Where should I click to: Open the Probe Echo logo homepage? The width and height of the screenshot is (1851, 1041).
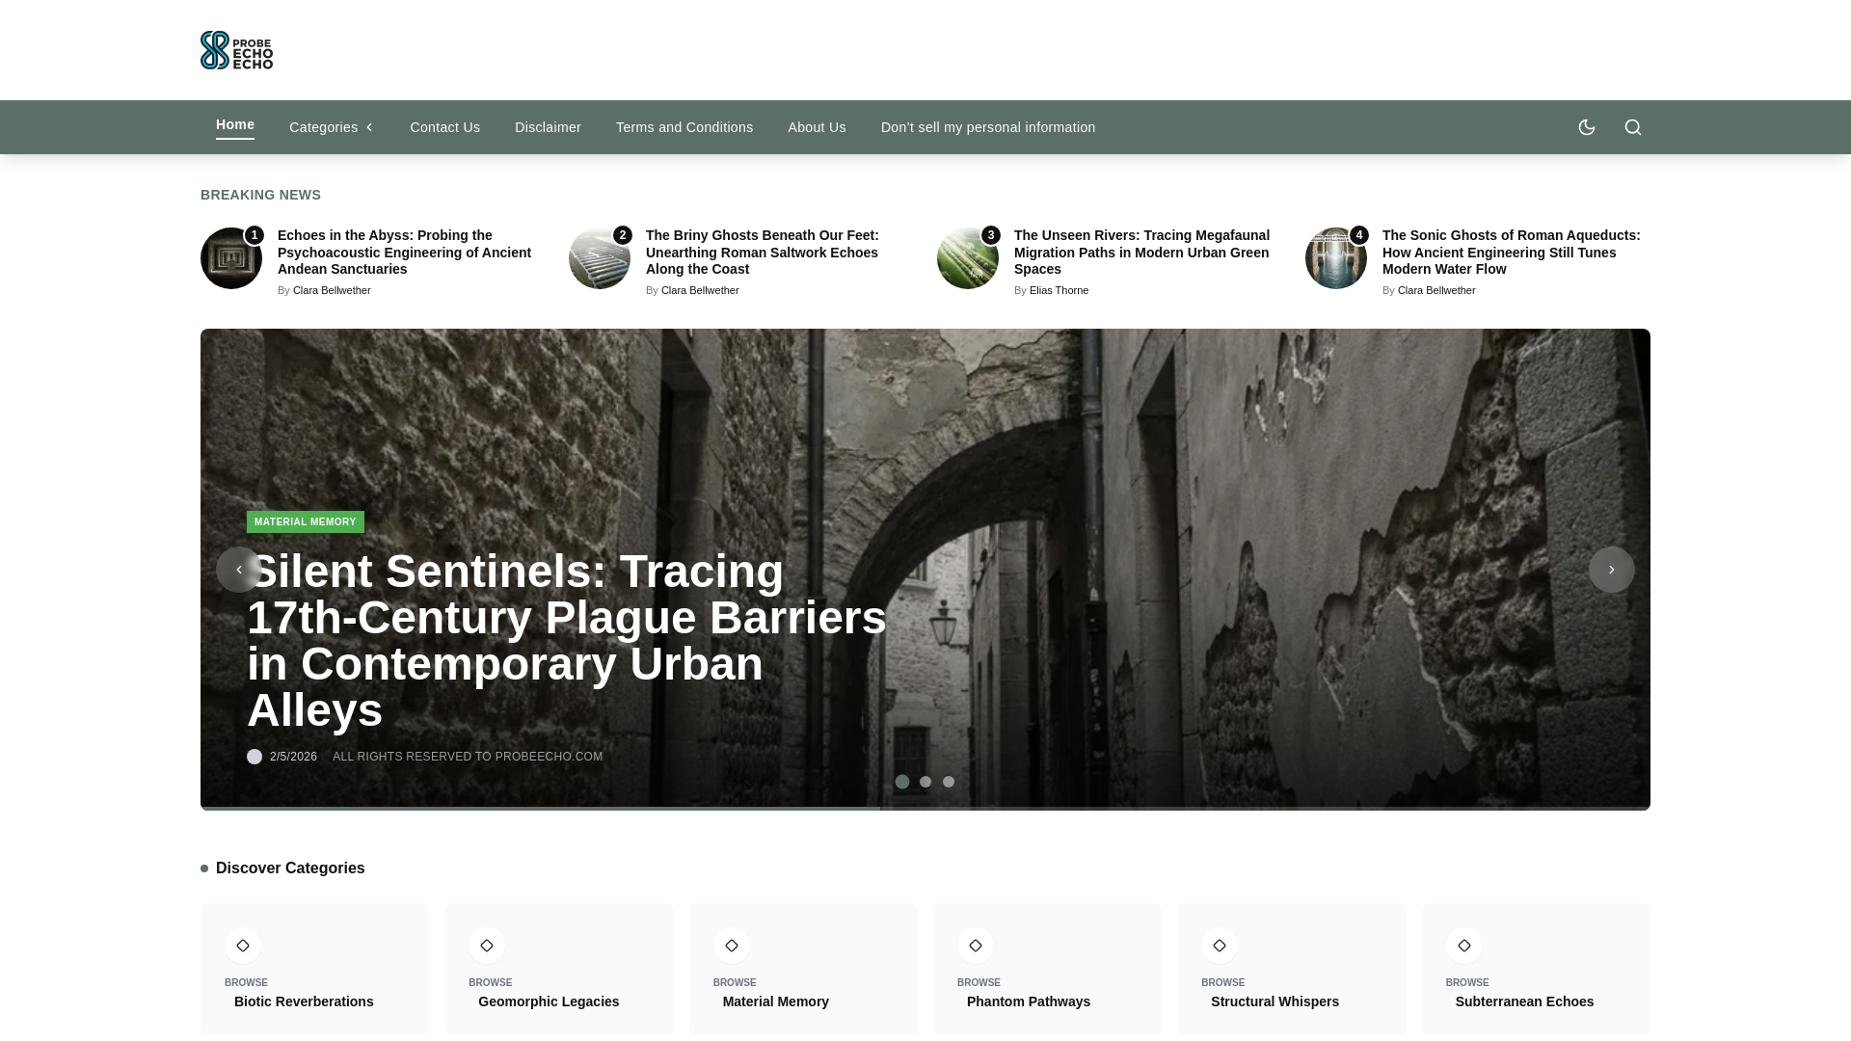pyautogui.click(x=236, y=50)
